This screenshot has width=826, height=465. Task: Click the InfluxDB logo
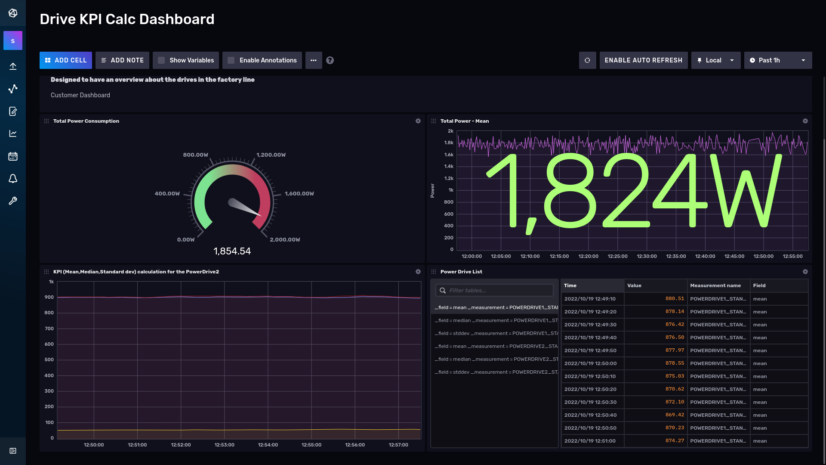pyautogui.click(x=13, y=13)
